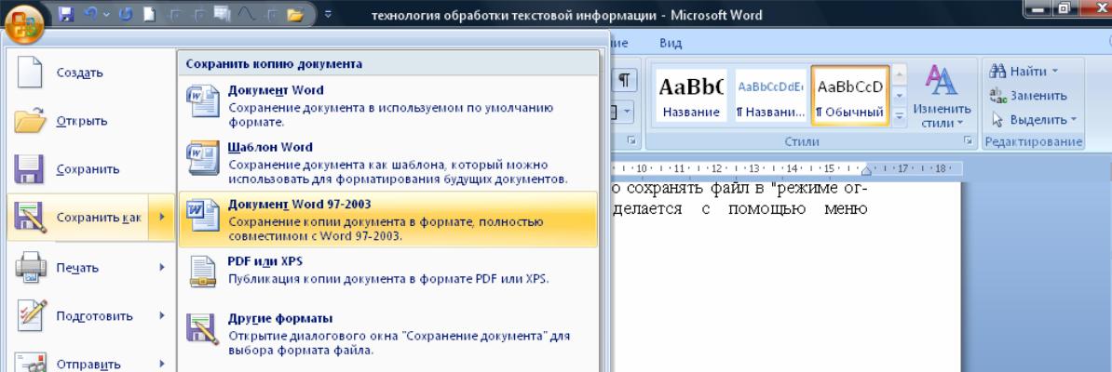Click the Redo/Repeat icon
The image size is (1112, 372).
[x=126, y=14]
